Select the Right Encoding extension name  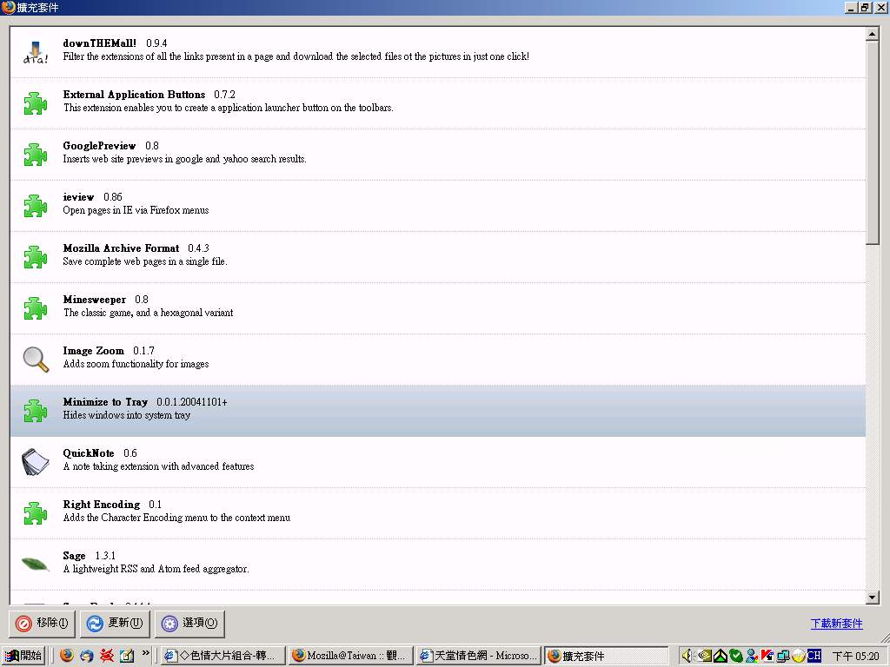pos(101,505)
